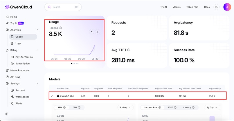Click the 281.0 ms TTFT value
The width and height of the screenshot is (234, 121).
point(123,60)
